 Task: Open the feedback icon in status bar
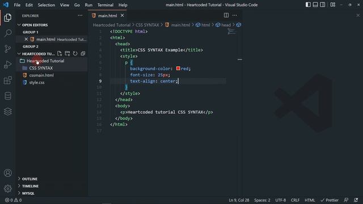coord(346,200)
